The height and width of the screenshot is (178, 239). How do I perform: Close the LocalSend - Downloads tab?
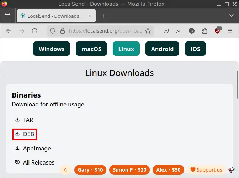[x=90, y=16]
